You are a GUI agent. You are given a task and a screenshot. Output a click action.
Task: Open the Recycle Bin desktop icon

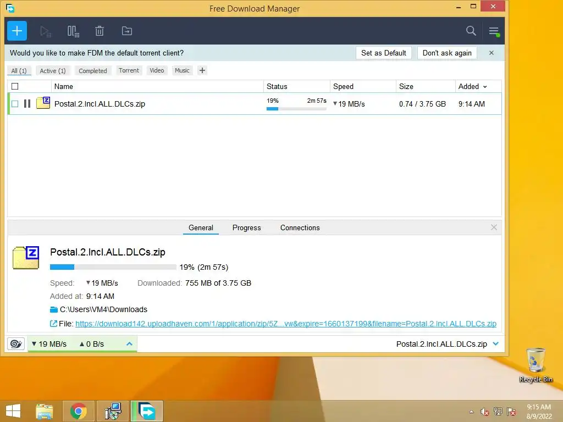coord(536,365)
